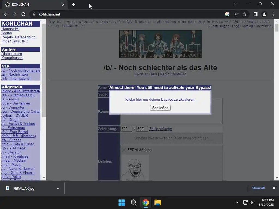
Task: Click the FERALJAK.jpg thumbnail preview
Action: (135, 168)
